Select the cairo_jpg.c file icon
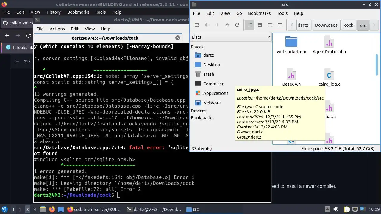Viewport: 381px width, 214px height. [329, 74]
